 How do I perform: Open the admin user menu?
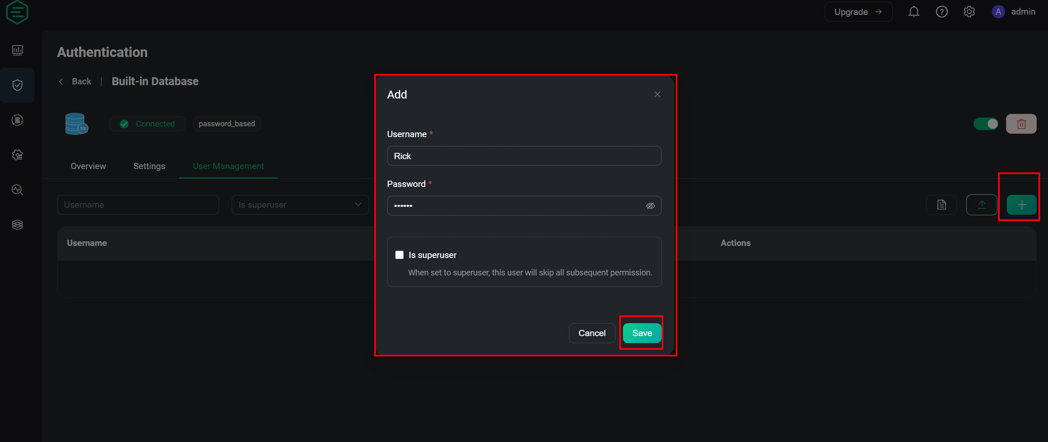tap(1014, 12)
